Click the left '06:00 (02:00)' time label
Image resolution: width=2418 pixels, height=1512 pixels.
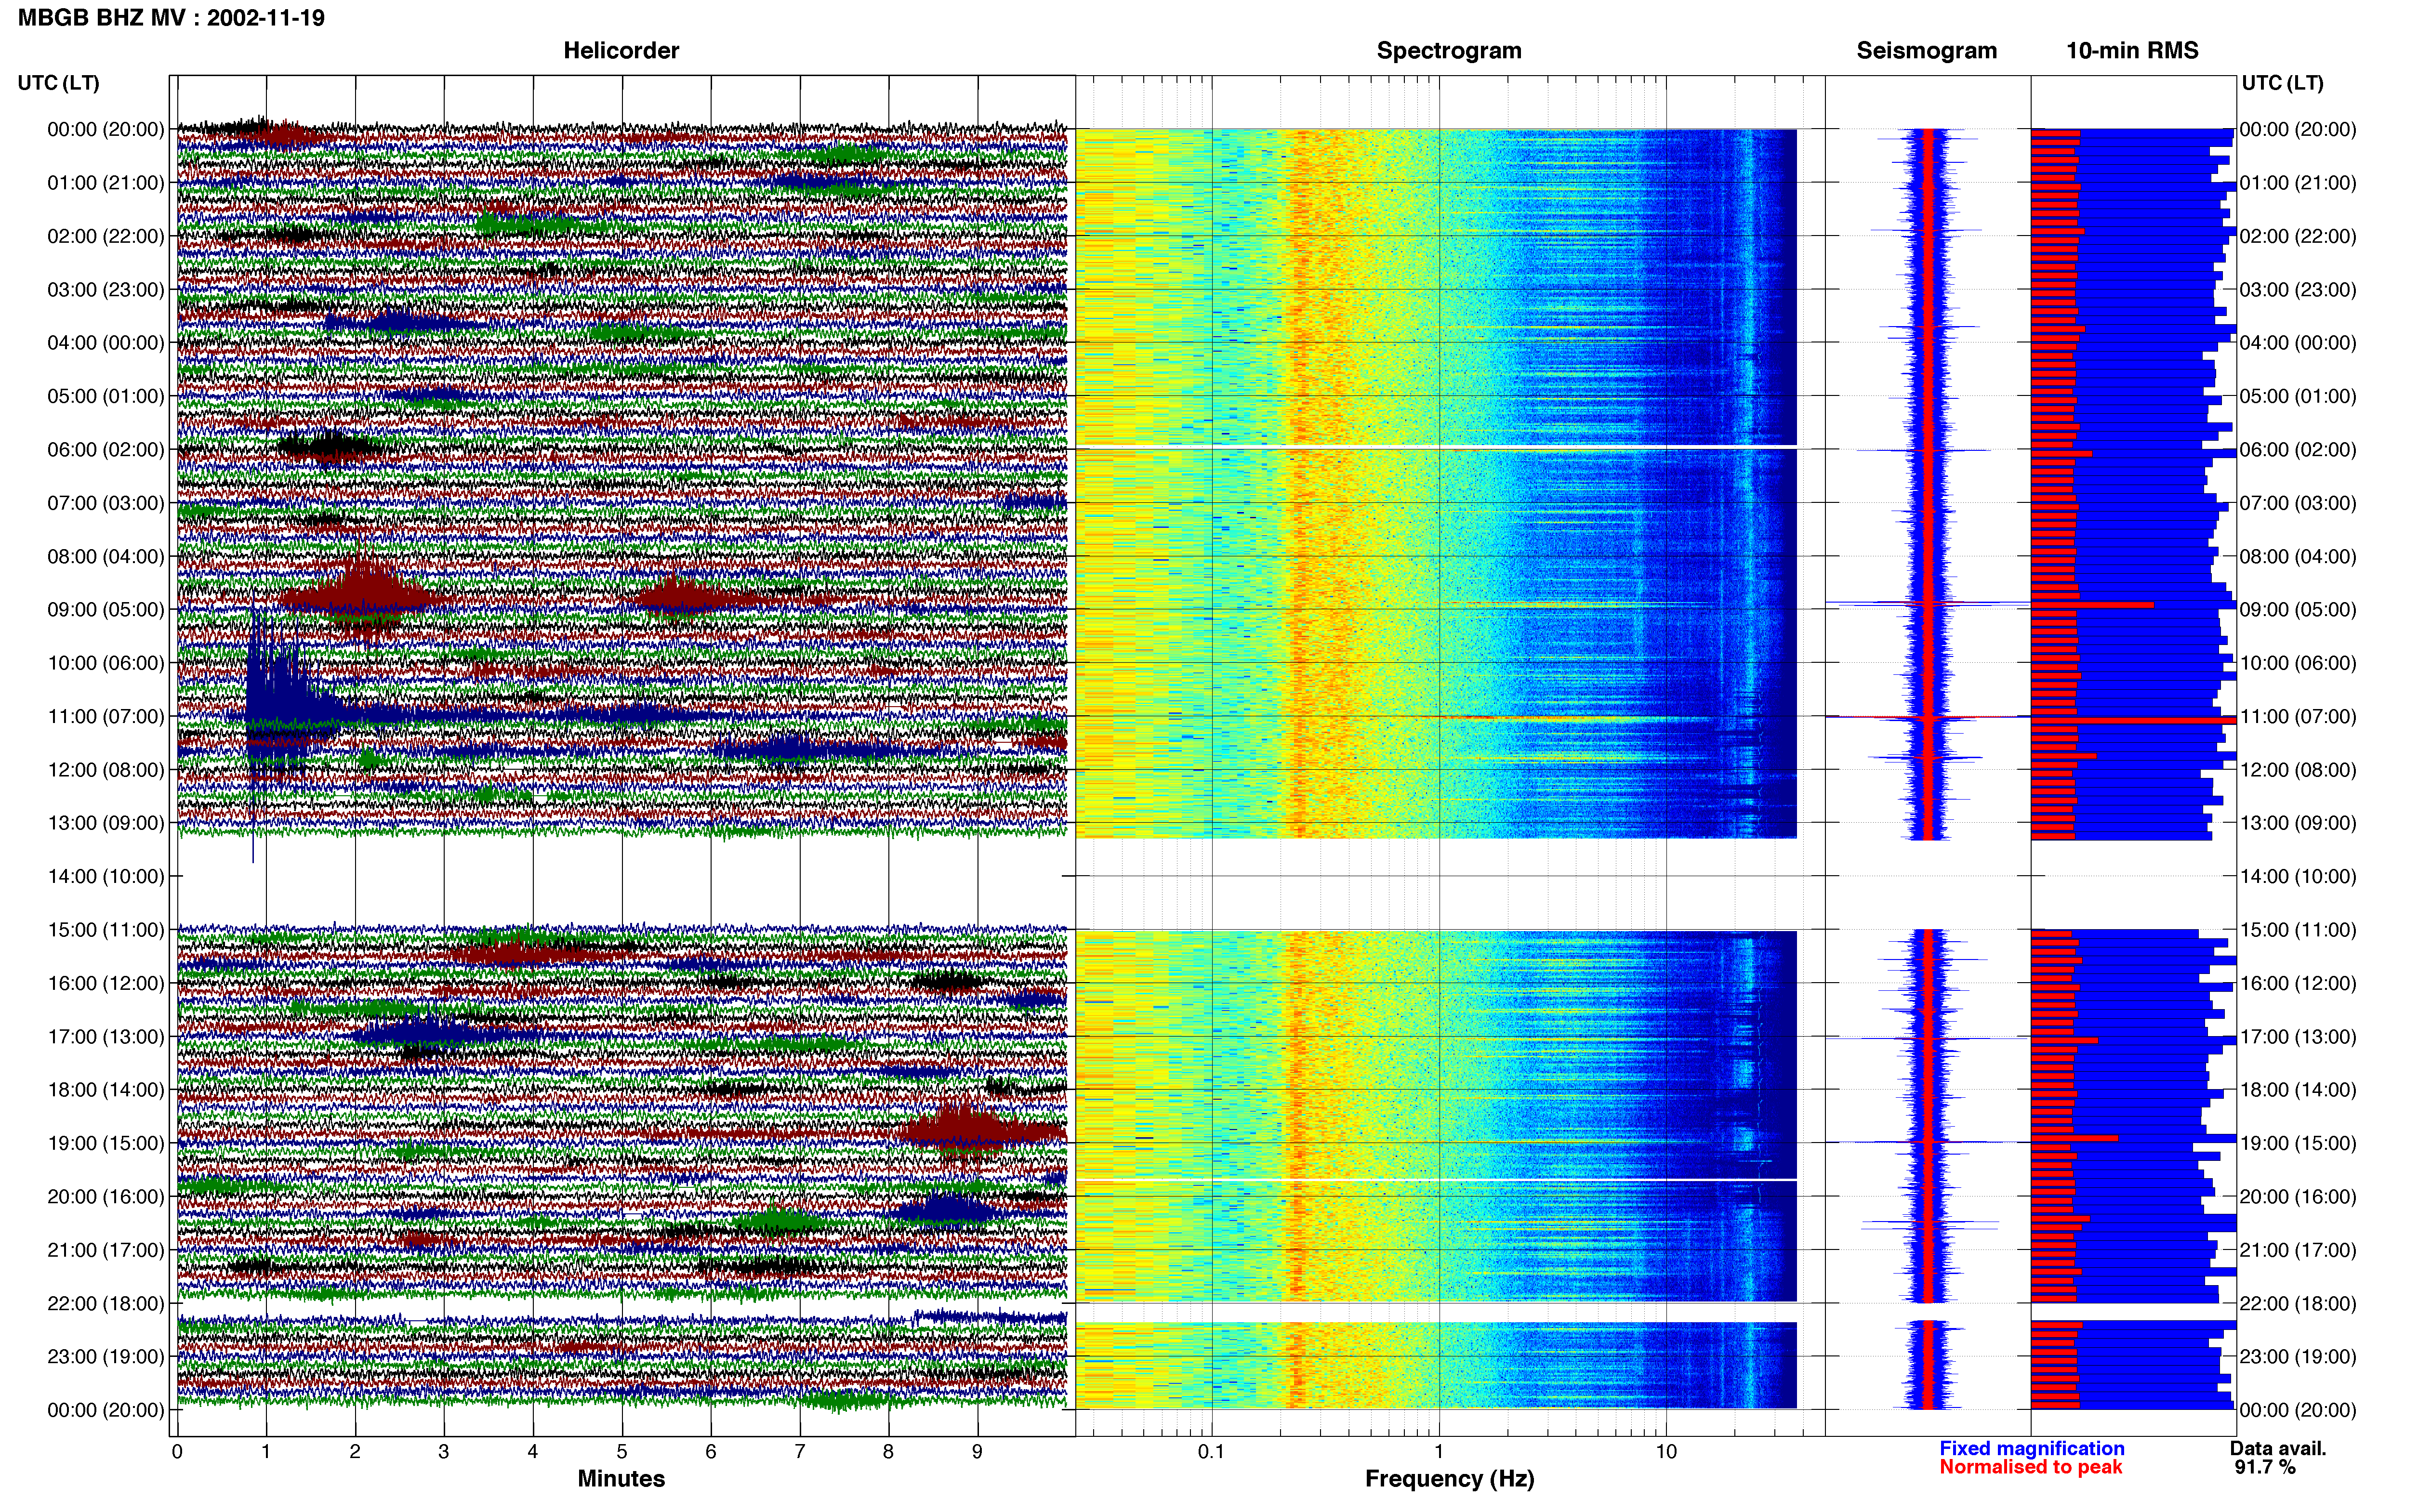pyautogui.click(x=105, y=449)
